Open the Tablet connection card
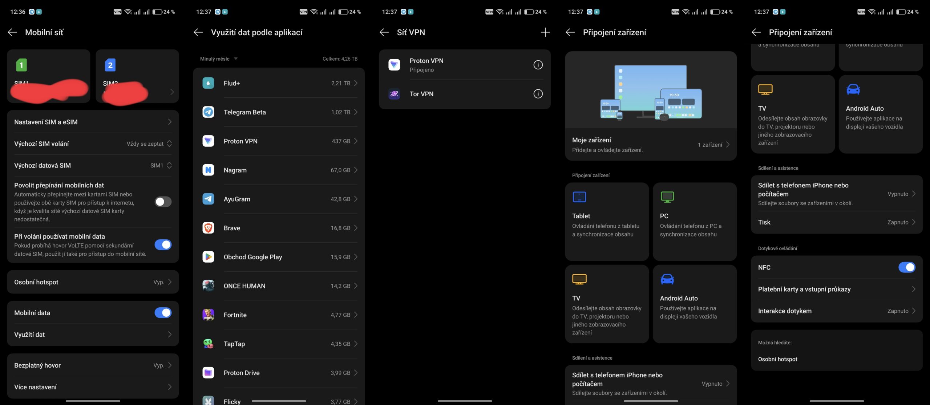Screen dimensions: 930x405 [x=607, y=222]
